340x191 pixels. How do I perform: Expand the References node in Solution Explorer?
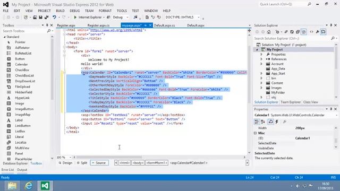(261, 59)
